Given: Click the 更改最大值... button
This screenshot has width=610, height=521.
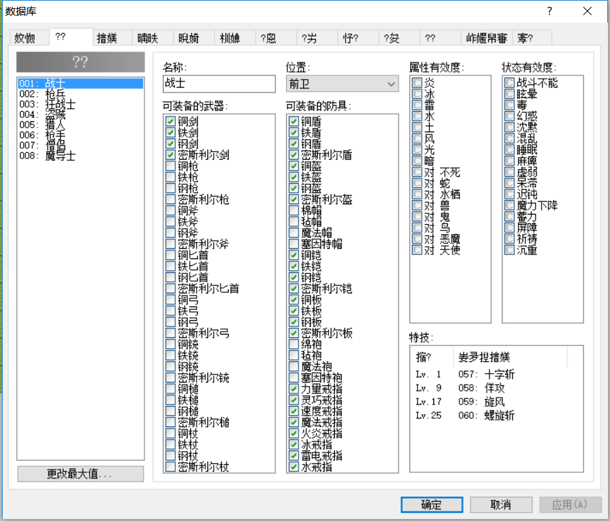Looking at the screenshot, I should click(81, 474).
